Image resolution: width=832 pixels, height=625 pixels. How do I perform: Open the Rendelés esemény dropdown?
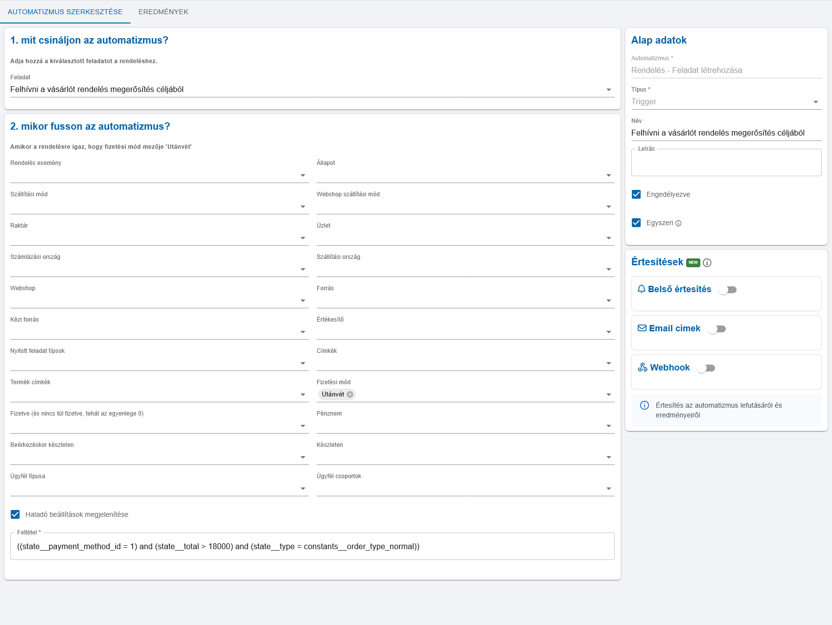[x=160, y=175]
